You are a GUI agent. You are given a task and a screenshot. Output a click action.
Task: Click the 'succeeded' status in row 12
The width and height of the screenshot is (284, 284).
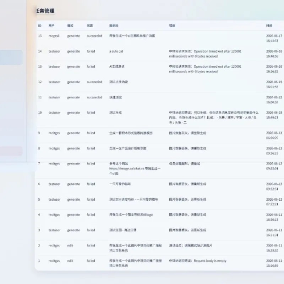pos(94,82)
